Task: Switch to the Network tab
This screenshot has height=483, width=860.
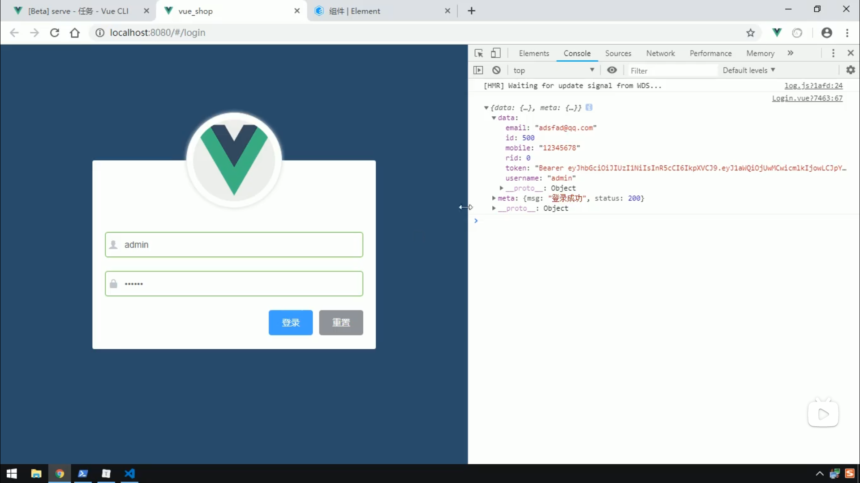Action: tap(660, 53)
